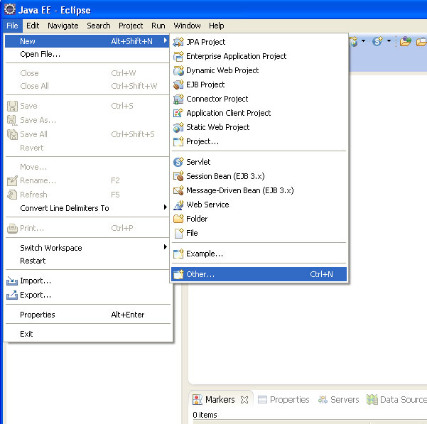Screen dimensions: 427x424
Task: Choose Properties in the File menu
Action: point(87,315)
